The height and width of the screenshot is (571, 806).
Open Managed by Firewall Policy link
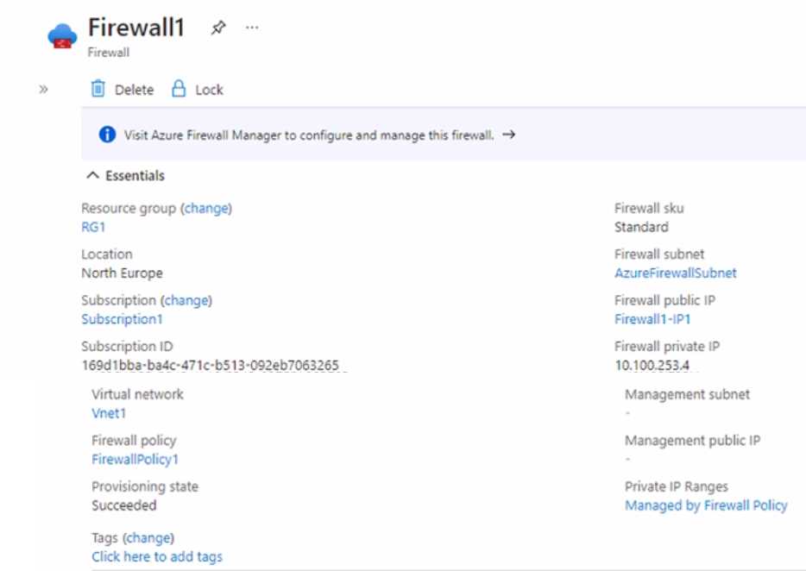706,505
